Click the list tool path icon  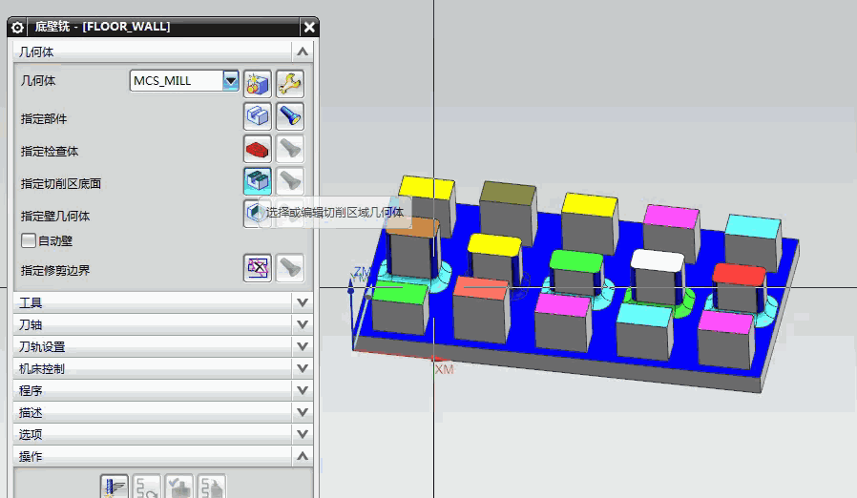[x=212, y=487]
